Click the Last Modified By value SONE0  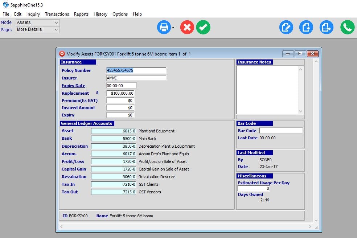coord(266,160)
